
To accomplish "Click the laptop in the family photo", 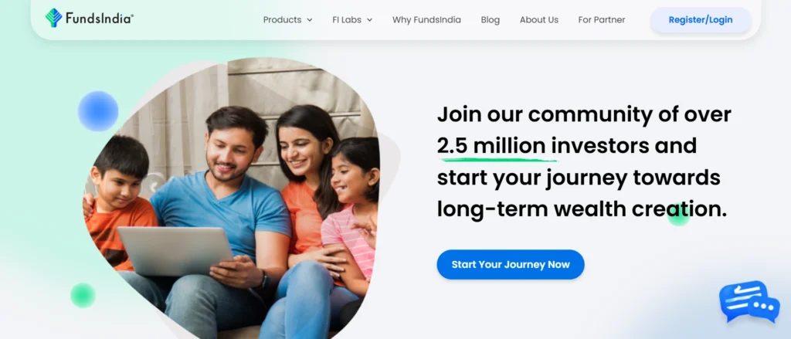I will point(175,251).
